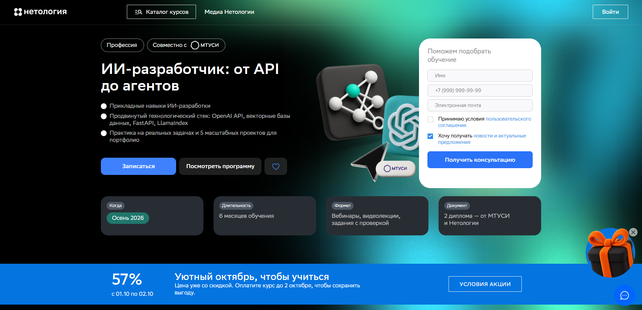Click Получить консультацию button

pyautogui.click(x=480, y=160)
